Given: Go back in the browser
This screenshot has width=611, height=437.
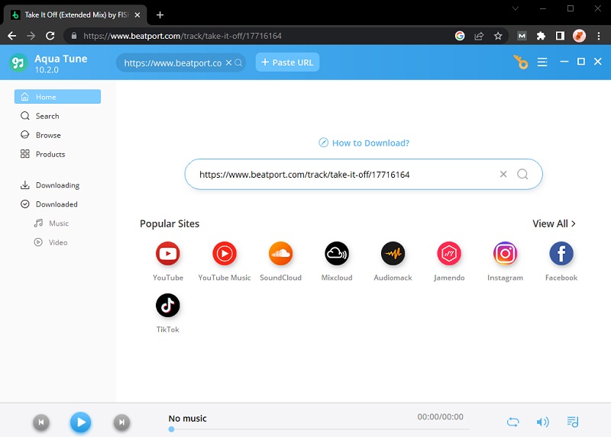Looking at the screenshot, I should click(x=12, y=36).
